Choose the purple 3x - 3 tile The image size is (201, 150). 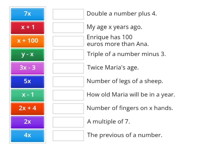(x=27, y=68)
